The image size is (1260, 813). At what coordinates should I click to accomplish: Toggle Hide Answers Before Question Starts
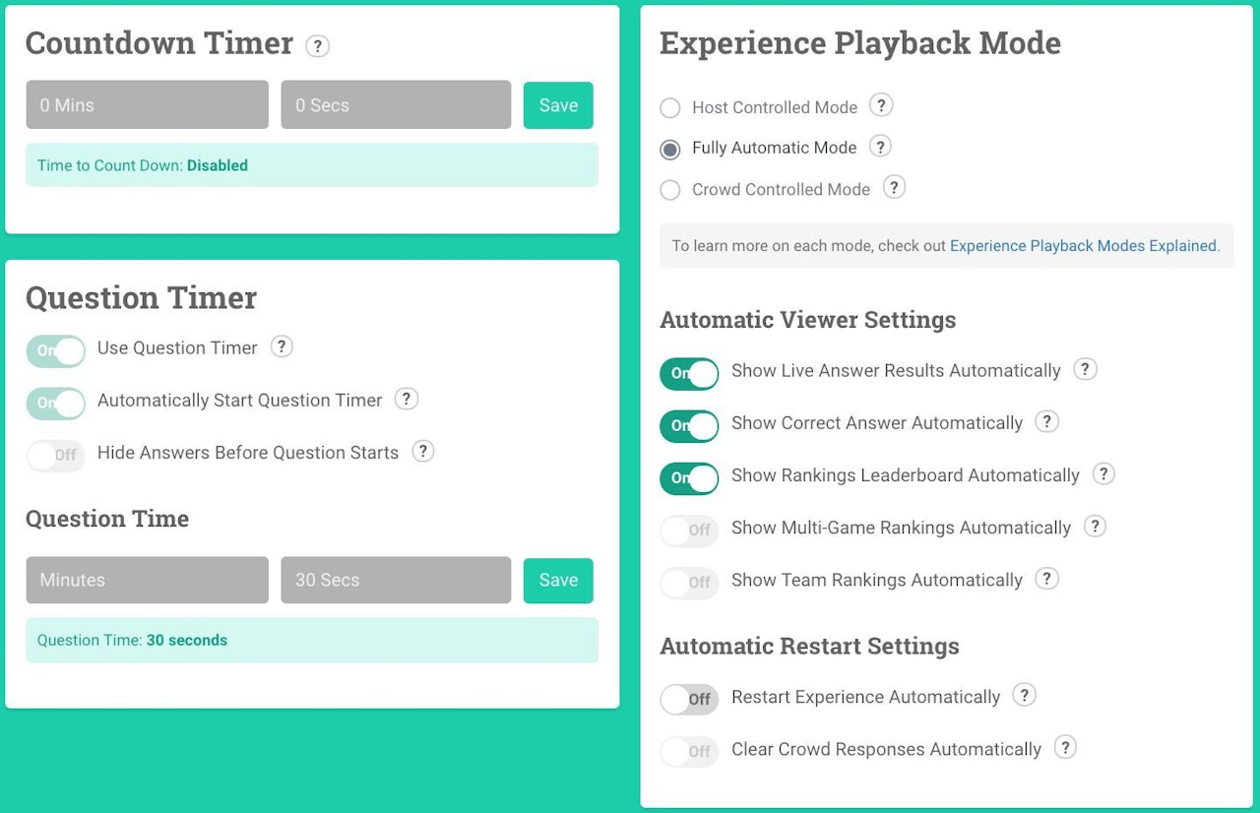tap(55, 455)
